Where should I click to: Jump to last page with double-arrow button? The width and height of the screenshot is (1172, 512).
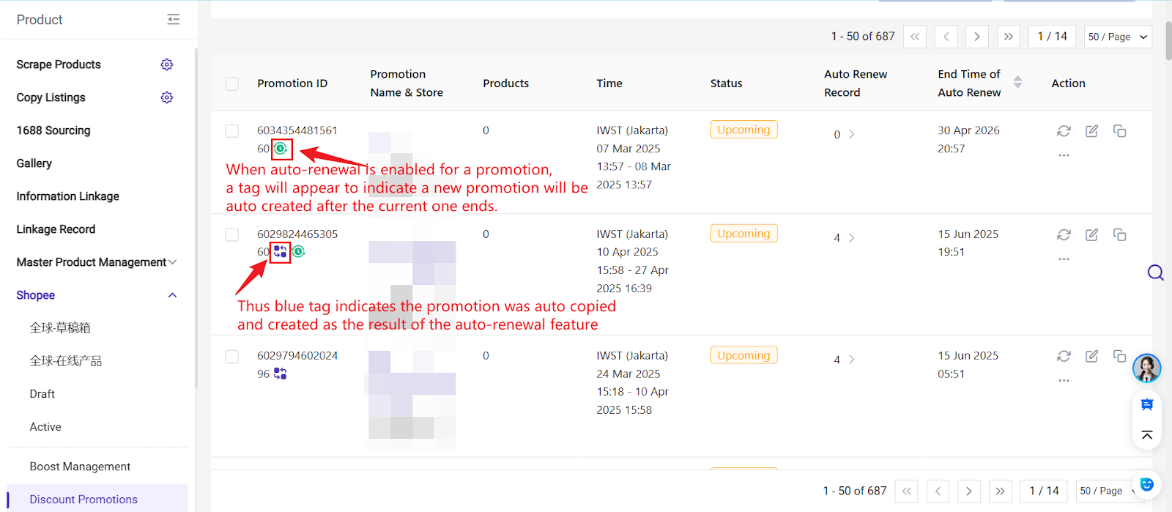[x=1009, y=36]
